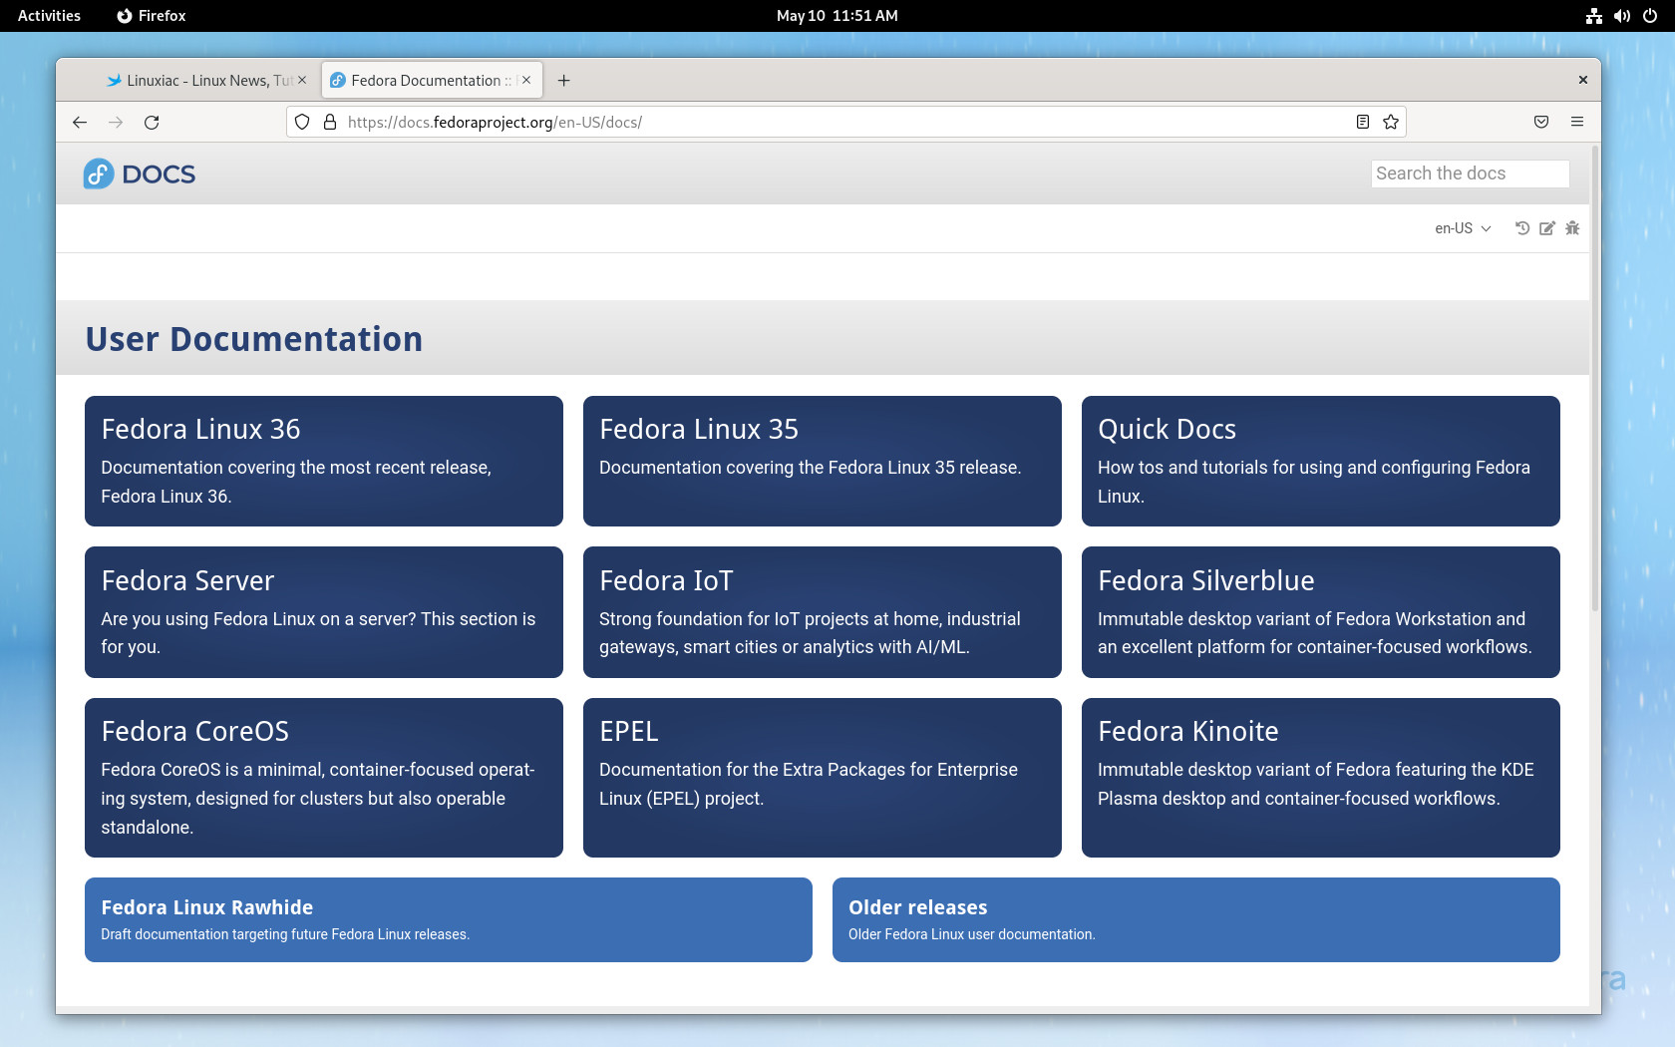
Task: Open the Firefox app menu in top bar
Action: (152, 16)
